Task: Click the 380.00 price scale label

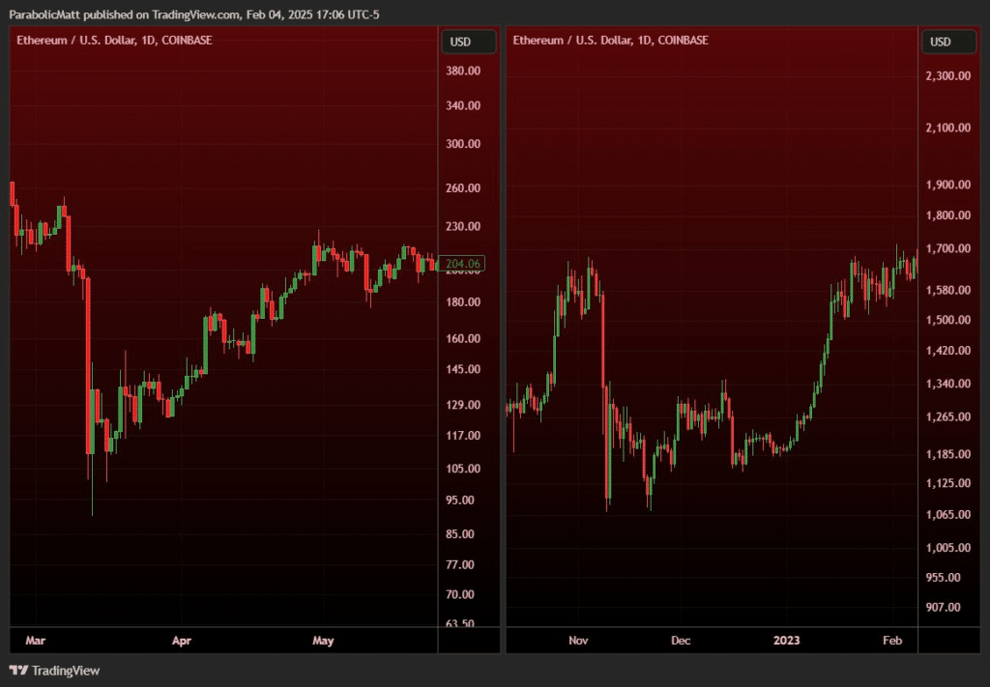Action: pos(463,71)
